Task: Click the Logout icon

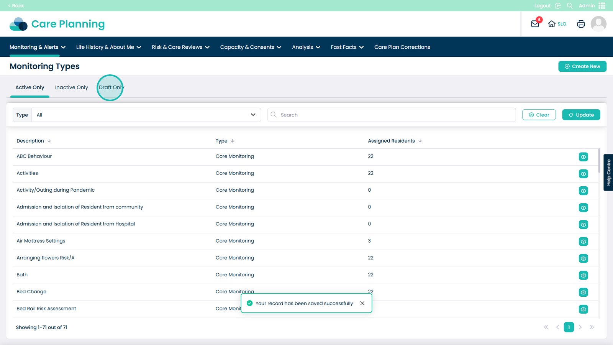Action: (558, 6)
